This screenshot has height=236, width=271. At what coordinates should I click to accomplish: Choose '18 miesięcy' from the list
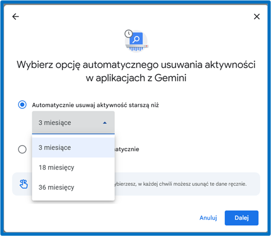click(73, 167)
